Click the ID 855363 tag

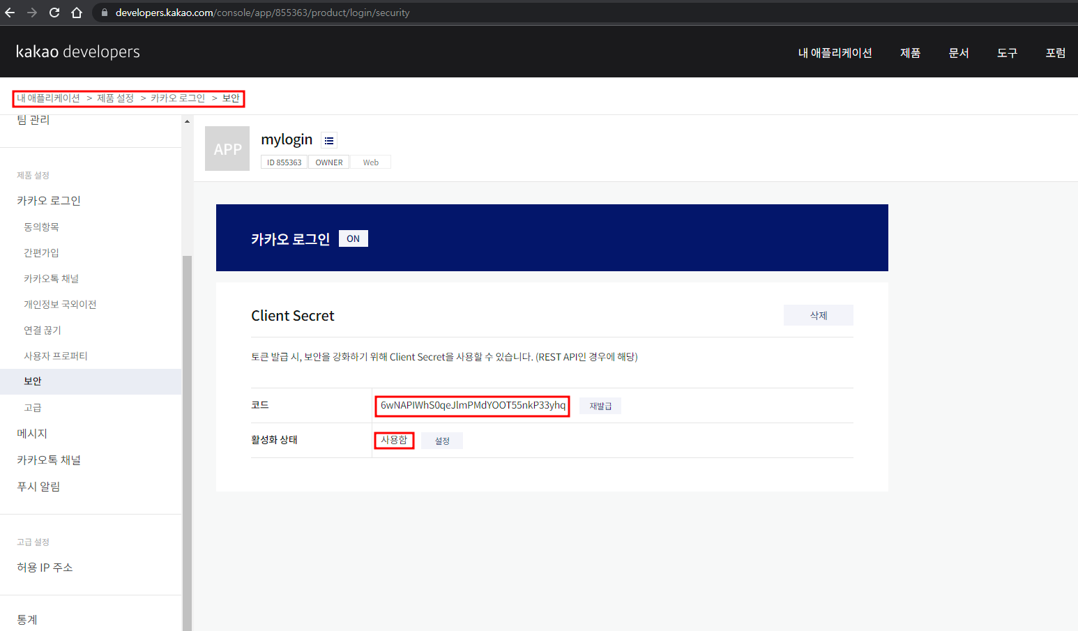(284, 162)
